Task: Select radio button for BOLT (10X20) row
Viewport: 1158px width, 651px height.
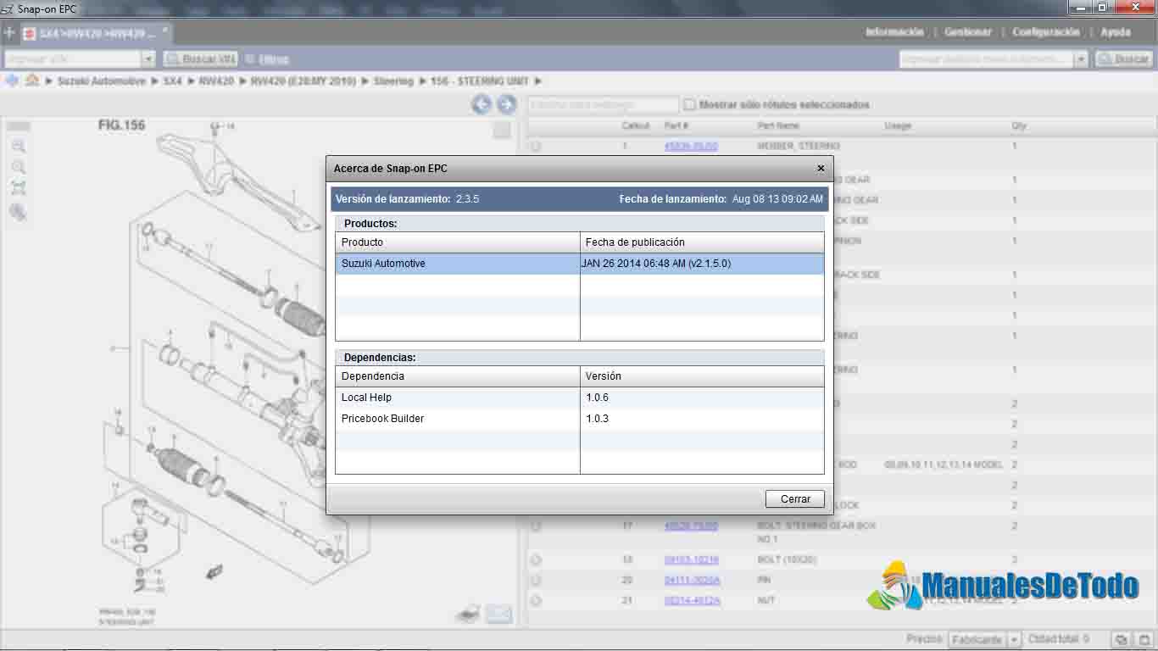Action: 536,560
